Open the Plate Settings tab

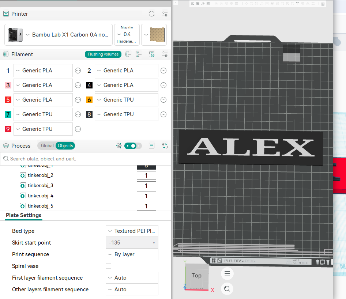pyautogui.click(x=24, y=215)
